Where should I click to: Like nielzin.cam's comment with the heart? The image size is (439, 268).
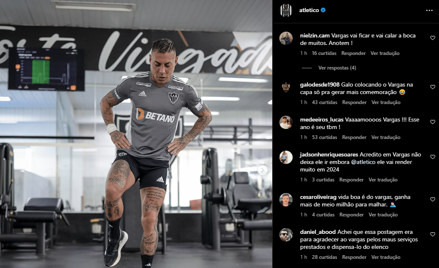click(433, 38)
